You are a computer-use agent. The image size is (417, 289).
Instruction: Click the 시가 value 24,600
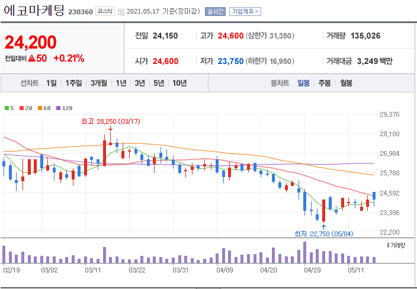tap(165, 62)
